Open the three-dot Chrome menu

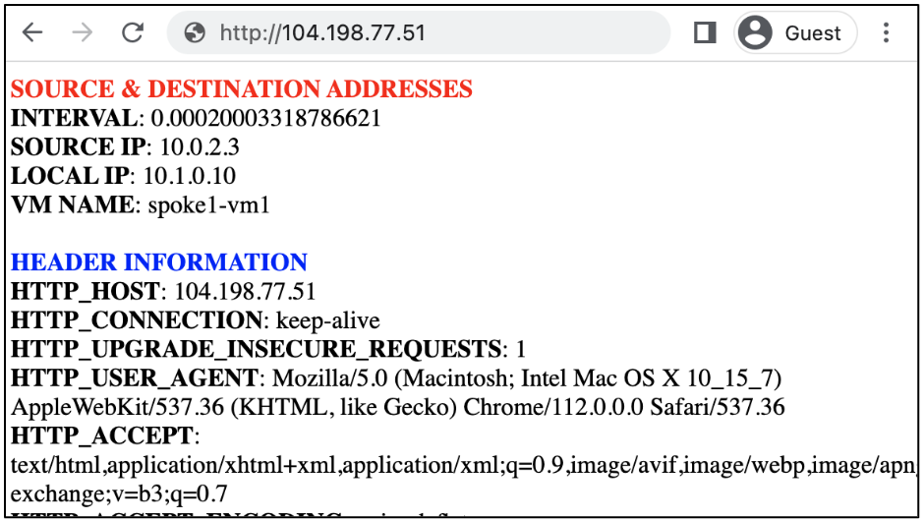click(887, 33)
